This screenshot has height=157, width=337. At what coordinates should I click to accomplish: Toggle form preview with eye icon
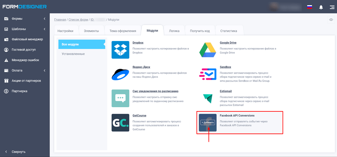[331, 20]
